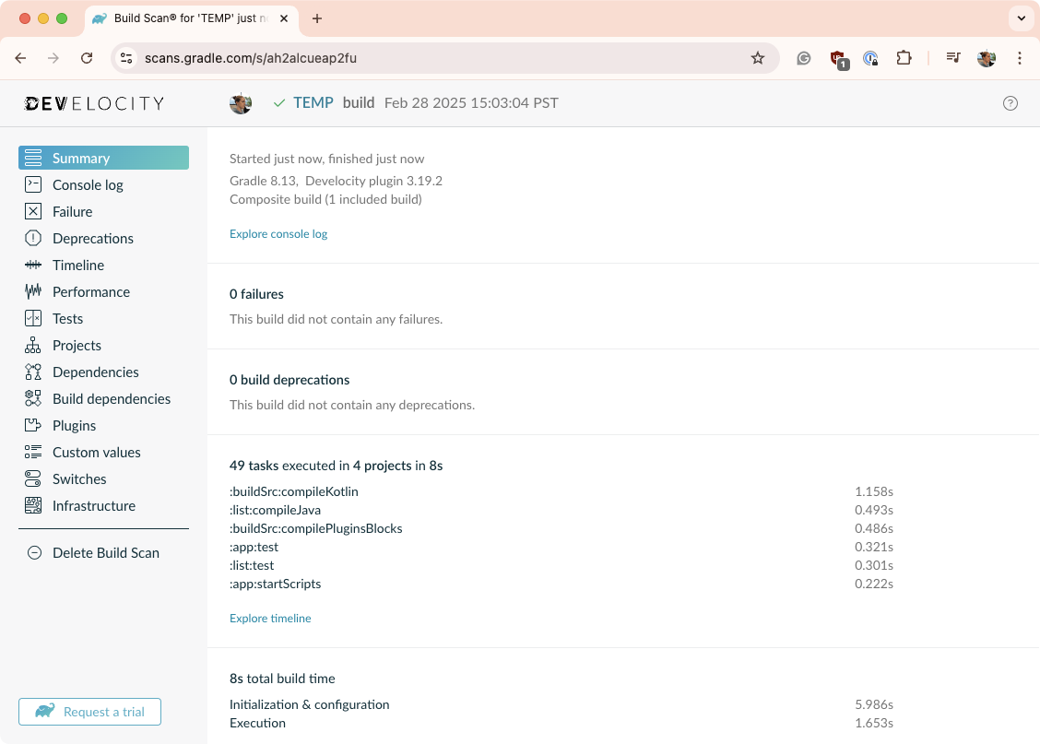Open Deprecations via its warning icon
Screen dimensions: 1040x744
coord(33,238)
